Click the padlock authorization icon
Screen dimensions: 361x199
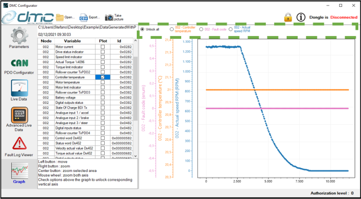click(x=288, y=17)
